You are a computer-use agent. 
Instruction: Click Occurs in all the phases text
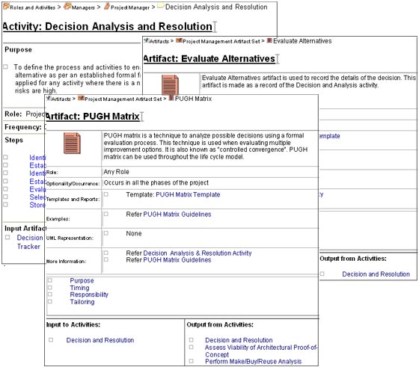[x=156, y=182]
